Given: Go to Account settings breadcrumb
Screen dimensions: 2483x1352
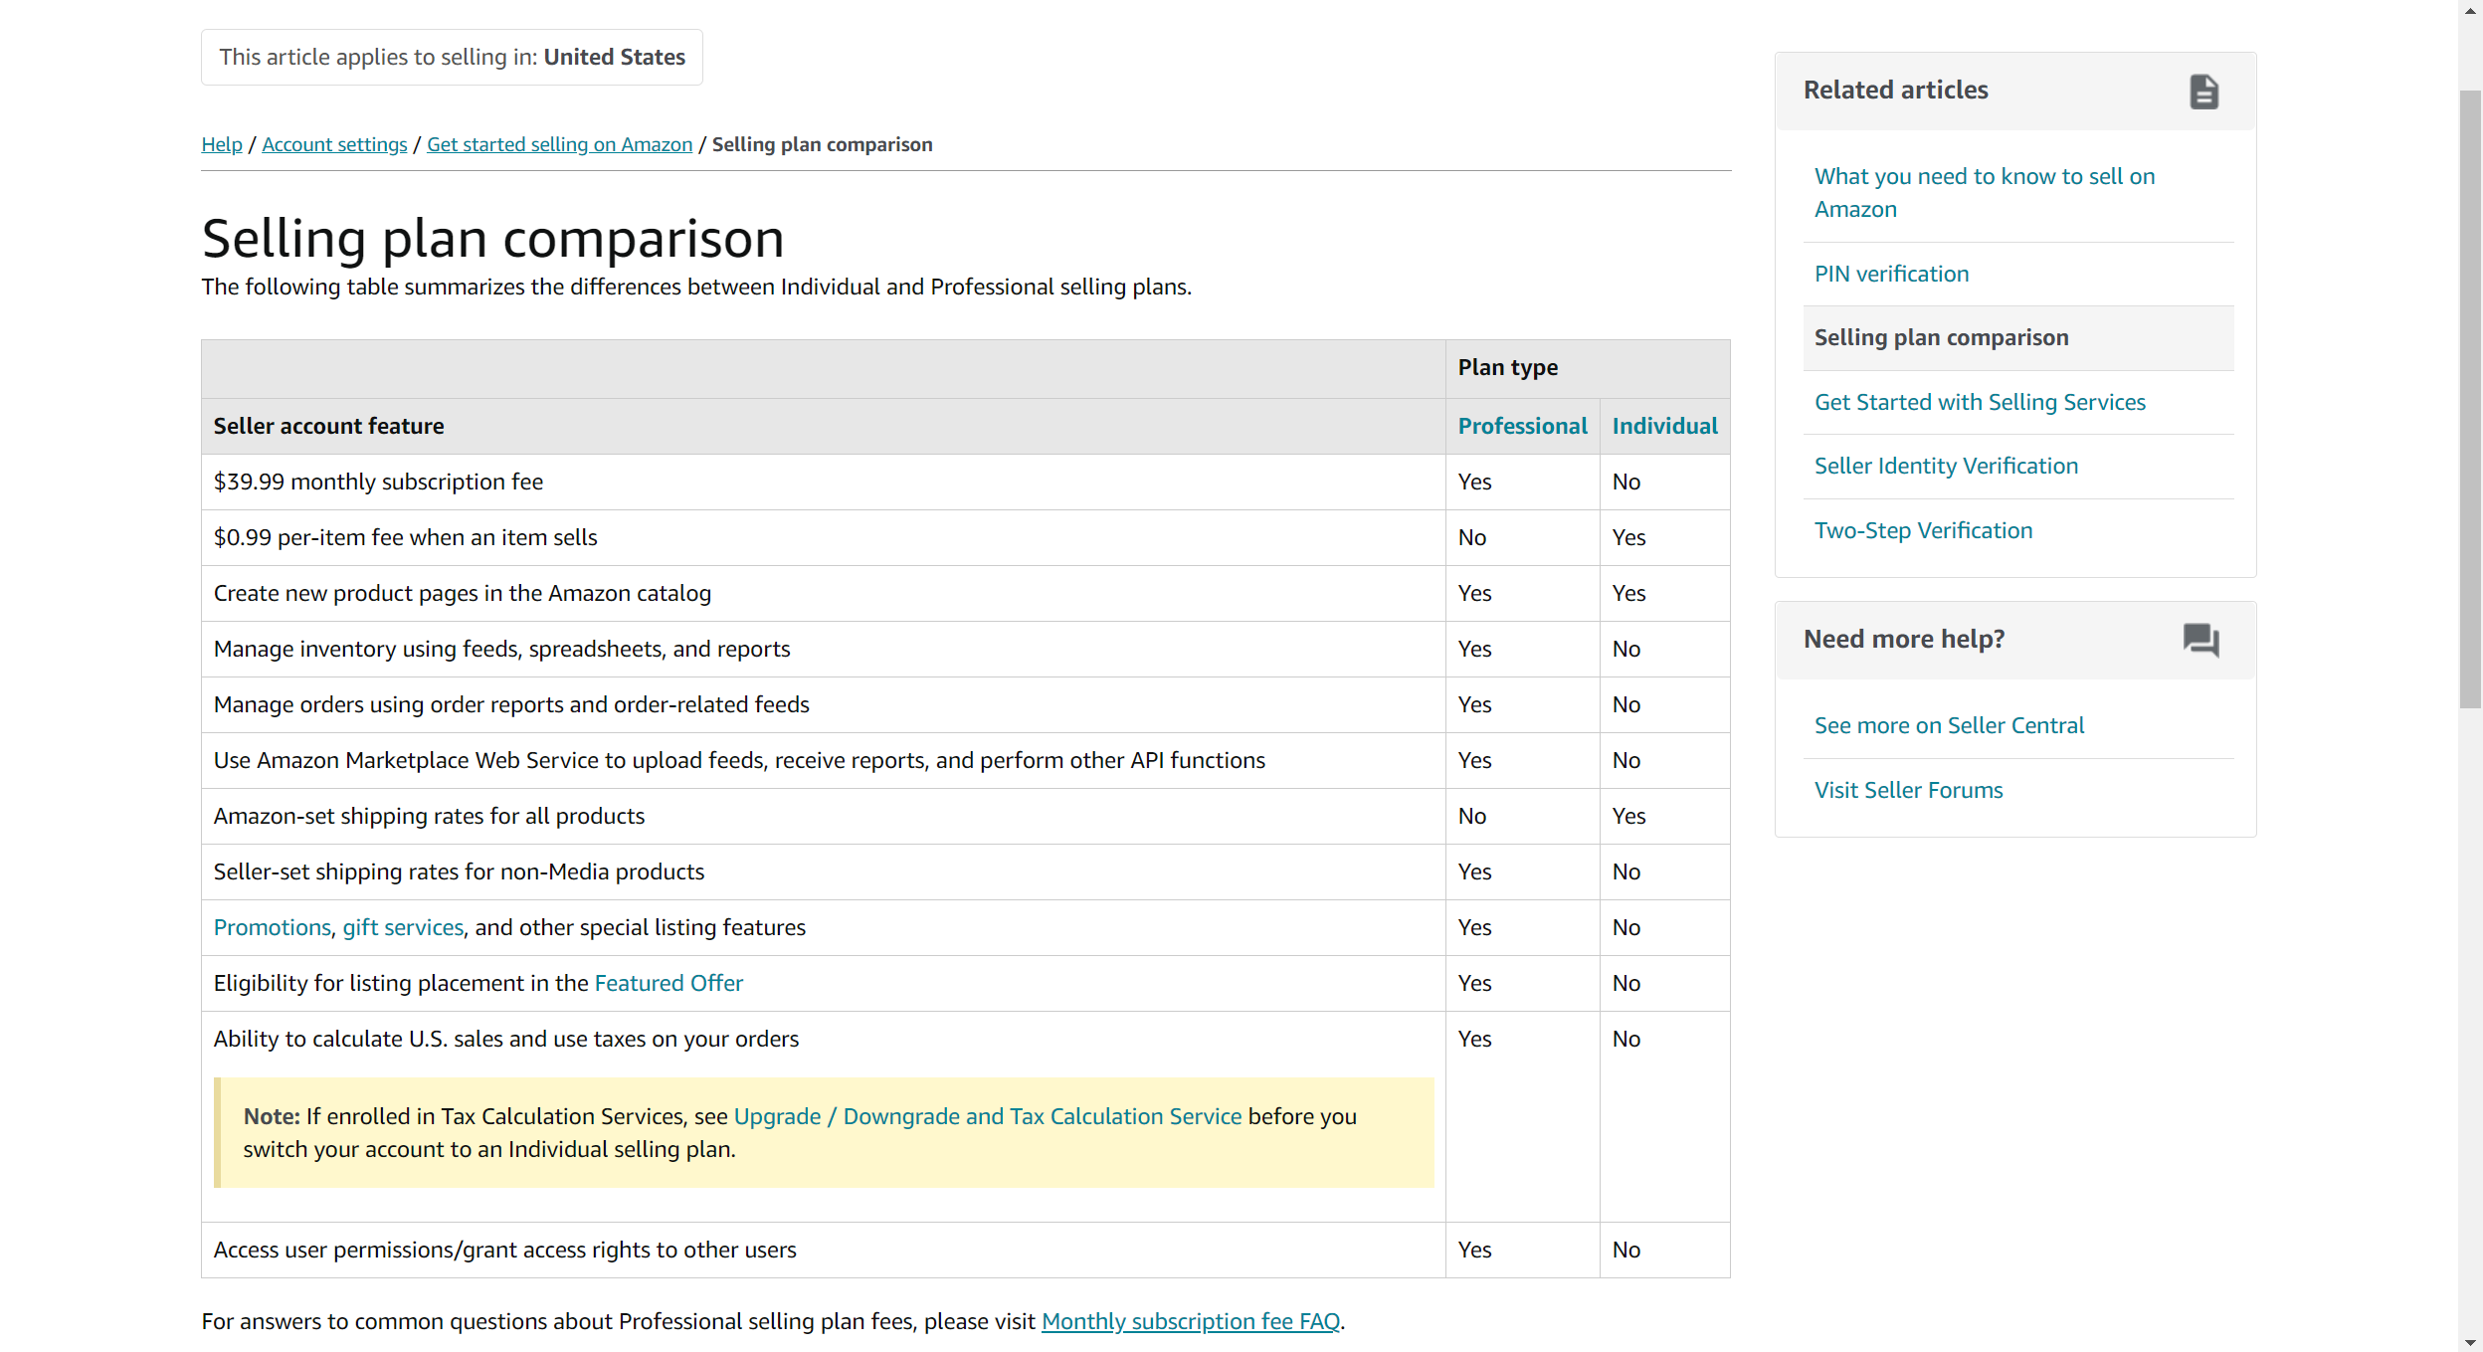Looking at the screenshot, I should click(x=334, y=144).
